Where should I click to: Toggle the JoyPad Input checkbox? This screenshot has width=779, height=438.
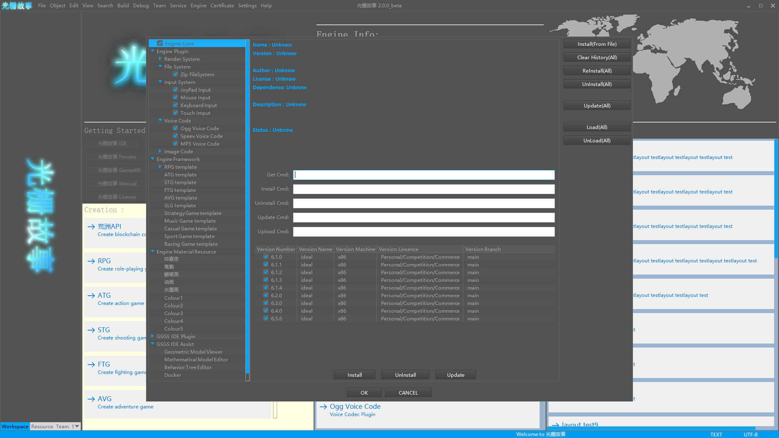(175, 90)
